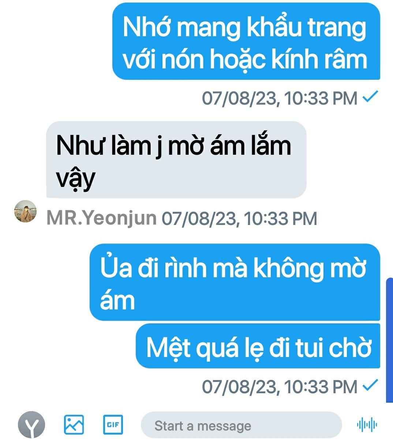This screenshot has width=393, height=447.
Task: Click the top message's sent checkmark
Action: pyautogui.click(x=370, y=97)
